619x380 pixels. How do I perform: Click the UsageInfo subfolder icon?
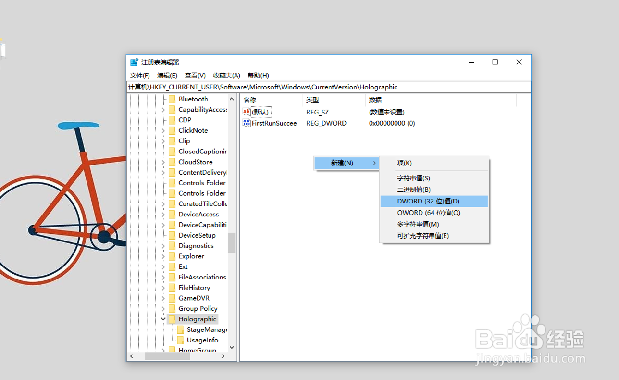180,340
